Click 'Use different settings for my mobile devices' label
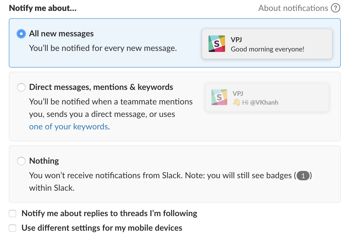 click(x=102, y=228)
